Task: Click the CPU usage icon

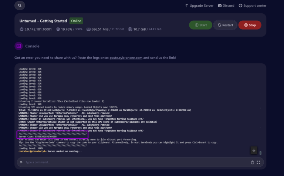Action: coord(58,29)
